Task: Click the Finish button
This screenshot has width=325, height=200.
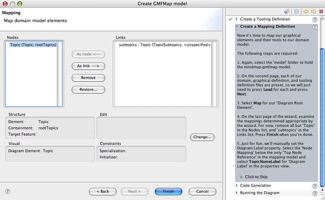Action: tap(168, 191)
